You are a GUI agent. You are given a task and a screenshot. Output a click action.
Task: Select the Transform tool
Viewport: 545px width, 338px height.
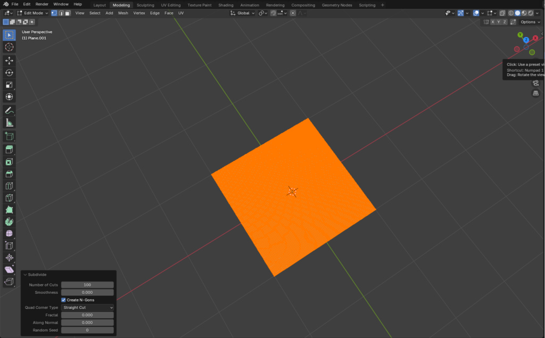point(10,97)
